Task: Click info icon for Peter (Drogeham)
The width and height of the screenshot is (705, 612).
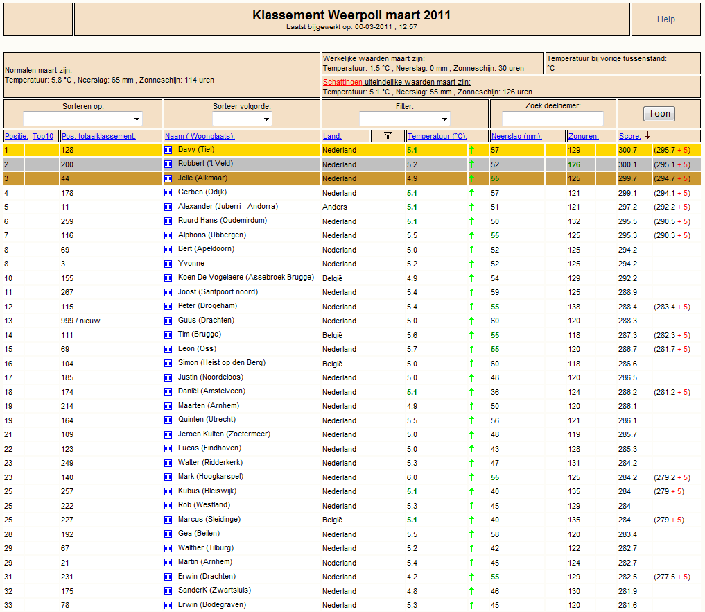Action: point(168,307)
